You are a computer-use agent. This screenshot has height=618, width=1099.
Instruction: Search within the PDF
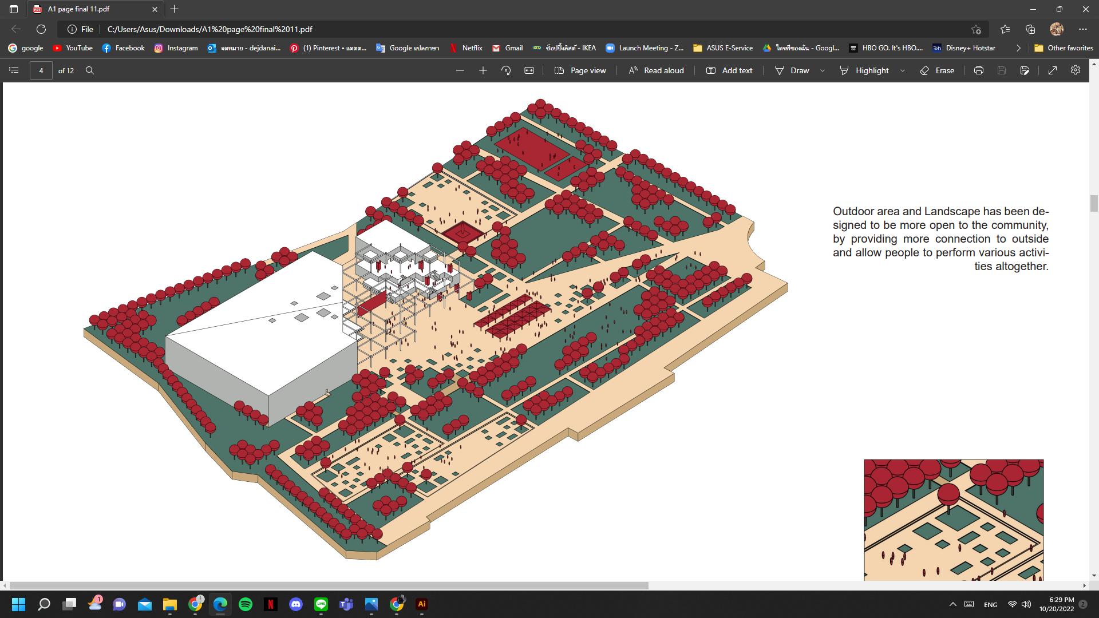click(x=90, y=70)
